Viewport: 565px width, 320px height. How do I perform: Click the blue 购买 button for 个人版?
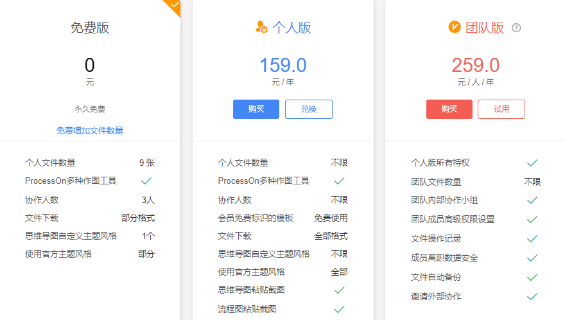256,109
